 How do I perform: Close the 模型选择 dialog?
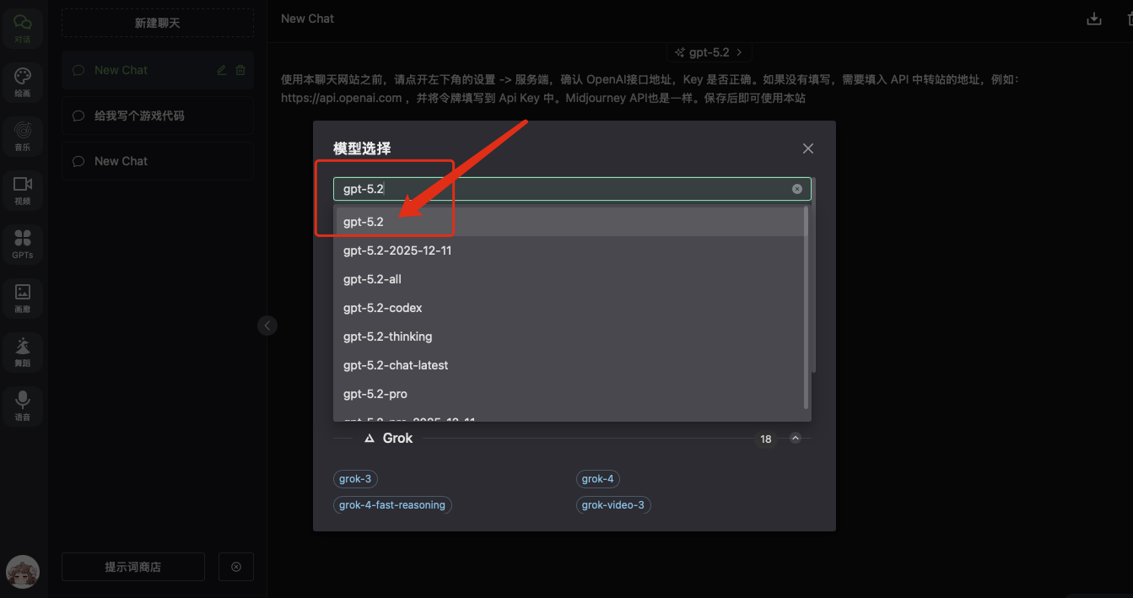808,148
